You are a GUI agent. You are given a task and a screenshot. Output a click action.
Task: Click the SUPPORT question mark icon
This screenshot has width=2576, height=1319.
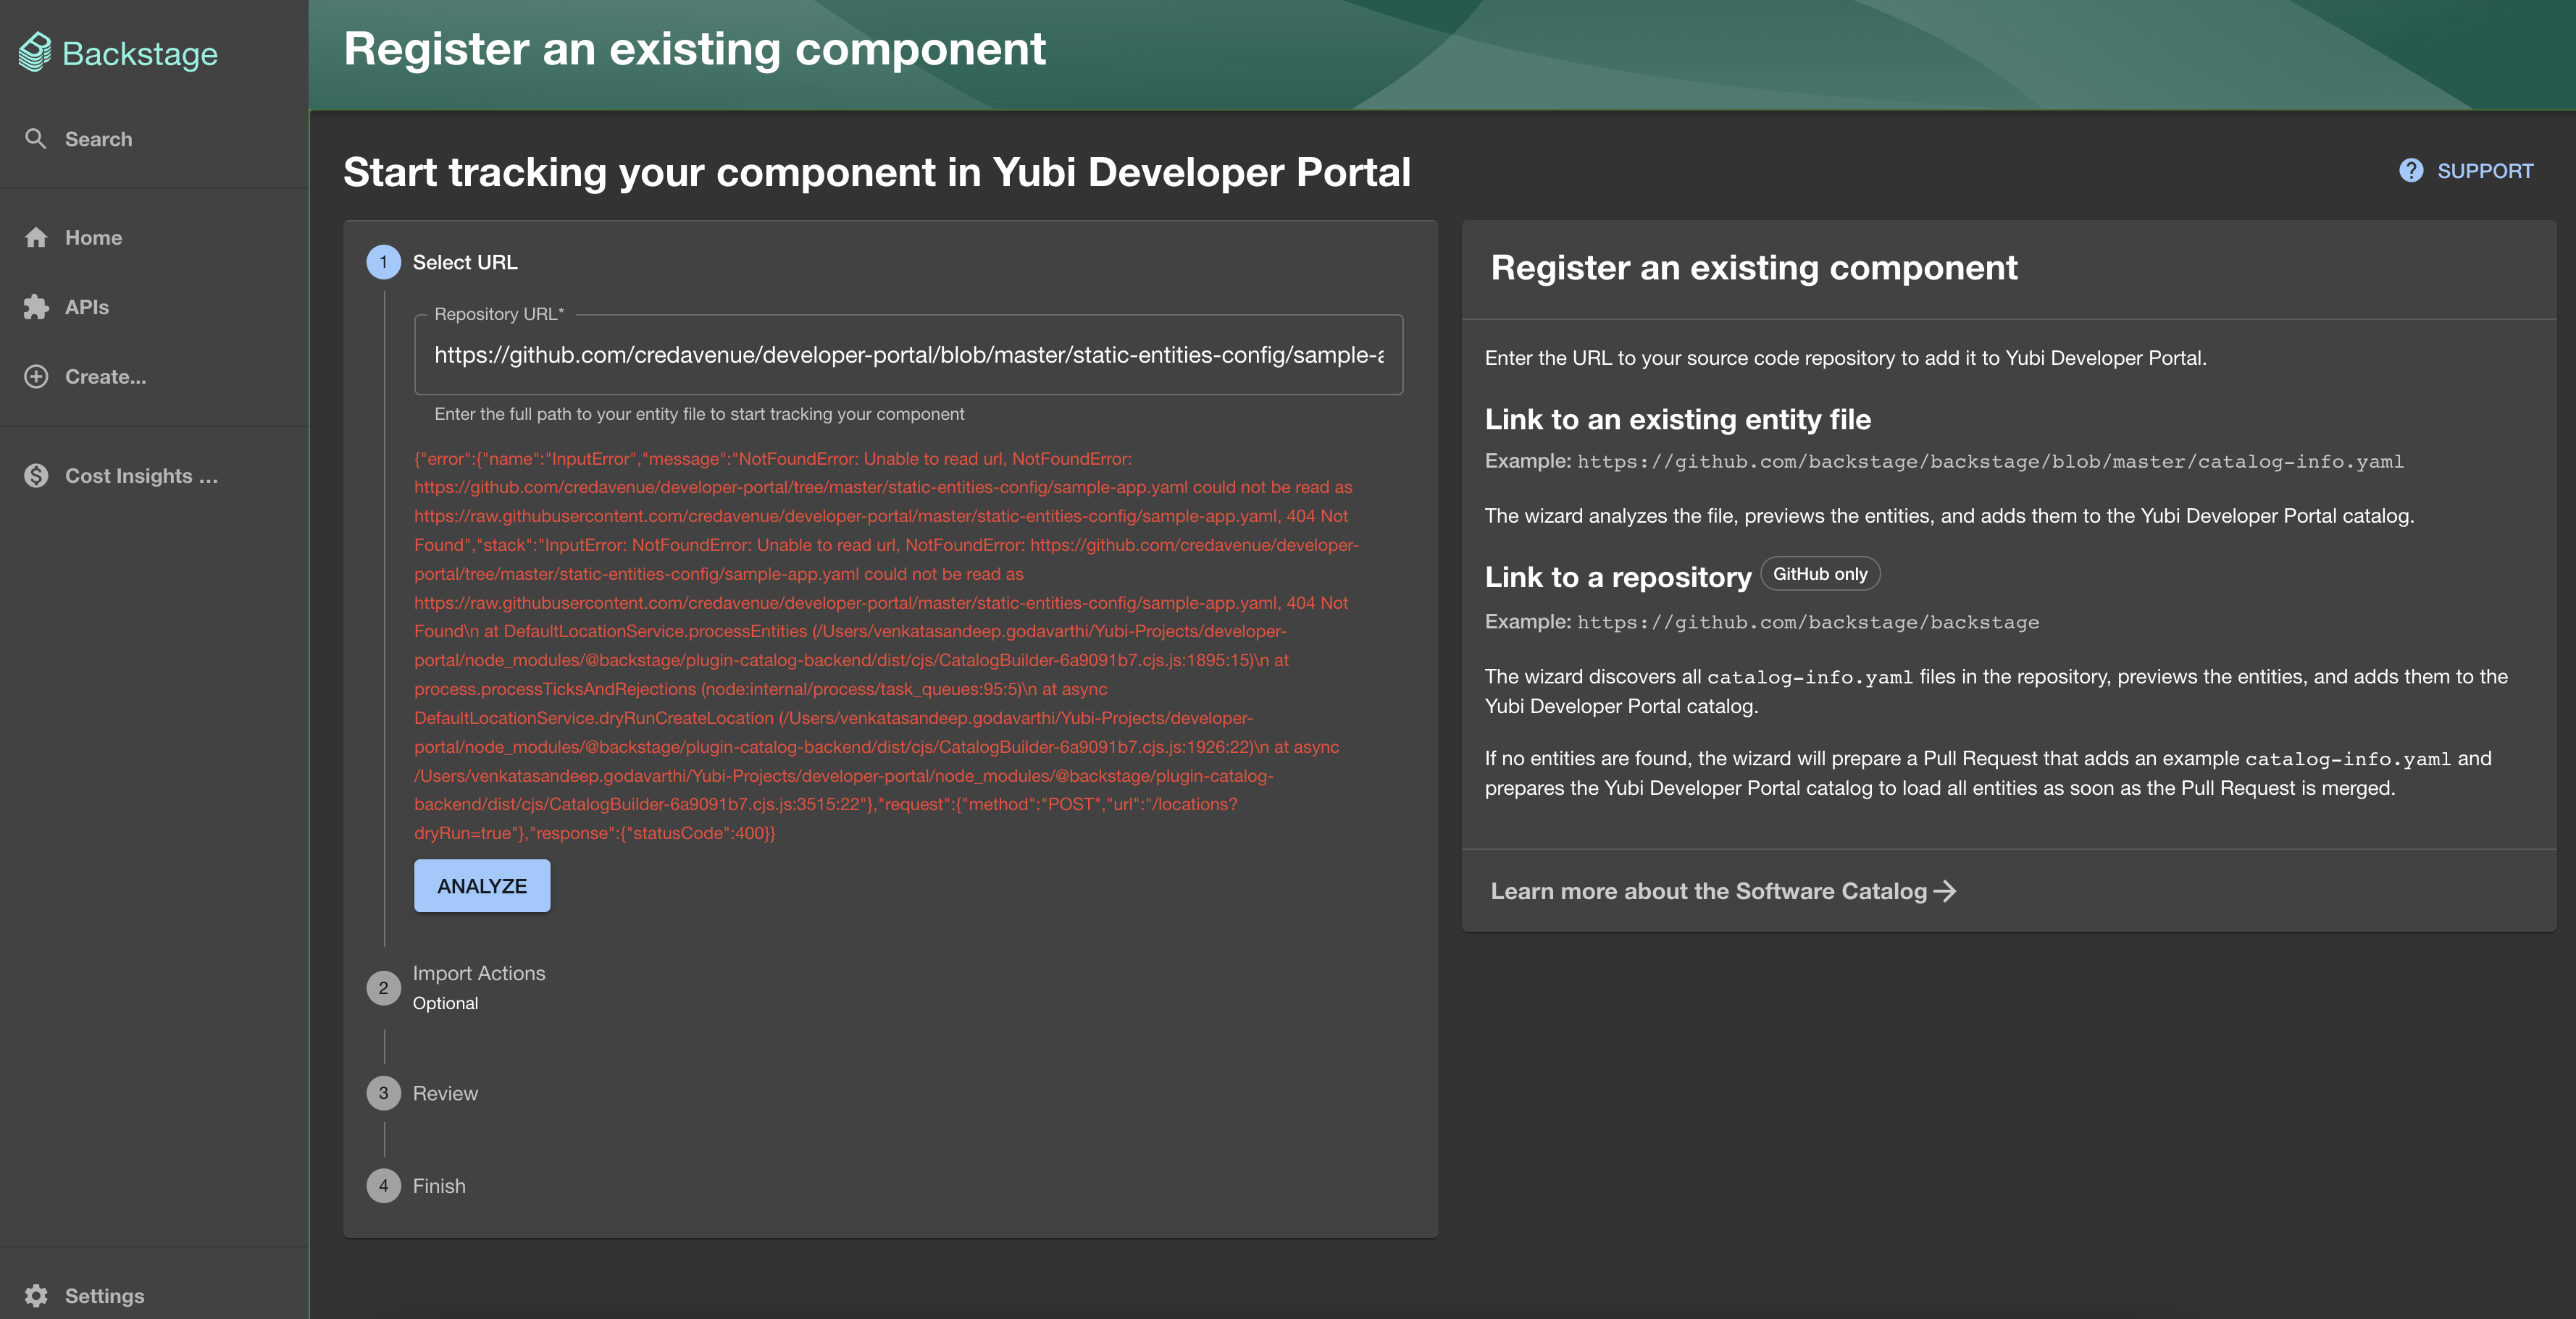click(2411, 170)
